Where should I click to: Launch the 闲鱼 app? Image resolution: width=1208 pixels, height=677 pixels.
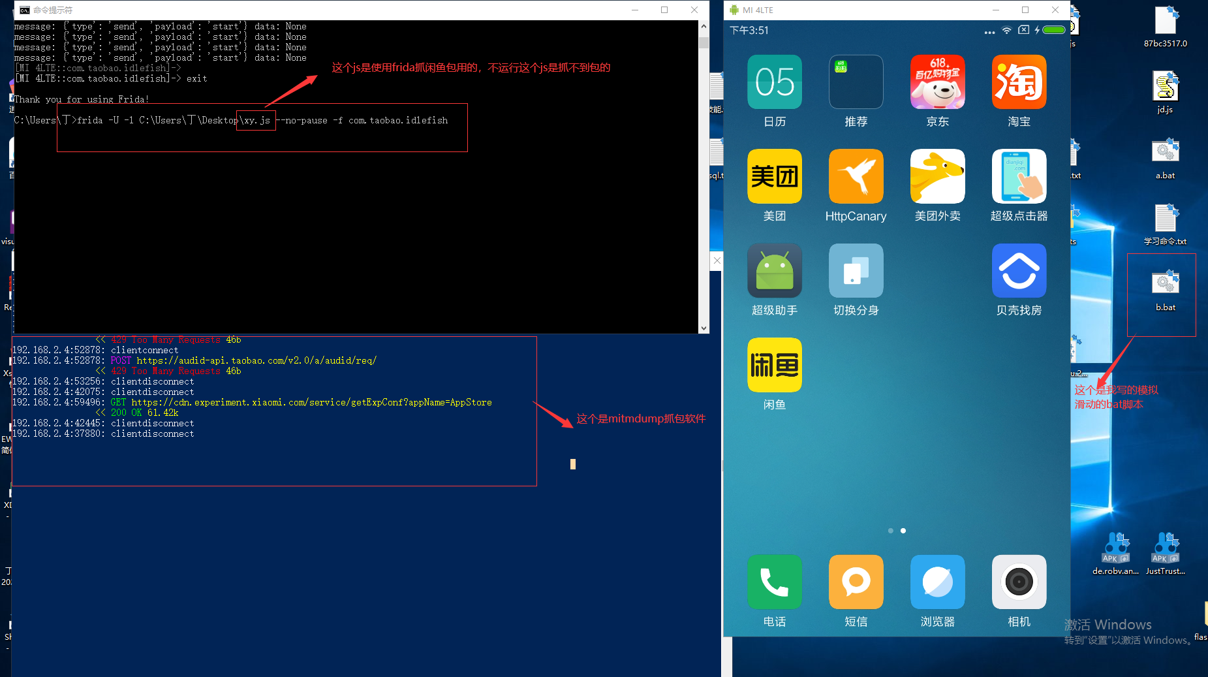click(774, 365)
